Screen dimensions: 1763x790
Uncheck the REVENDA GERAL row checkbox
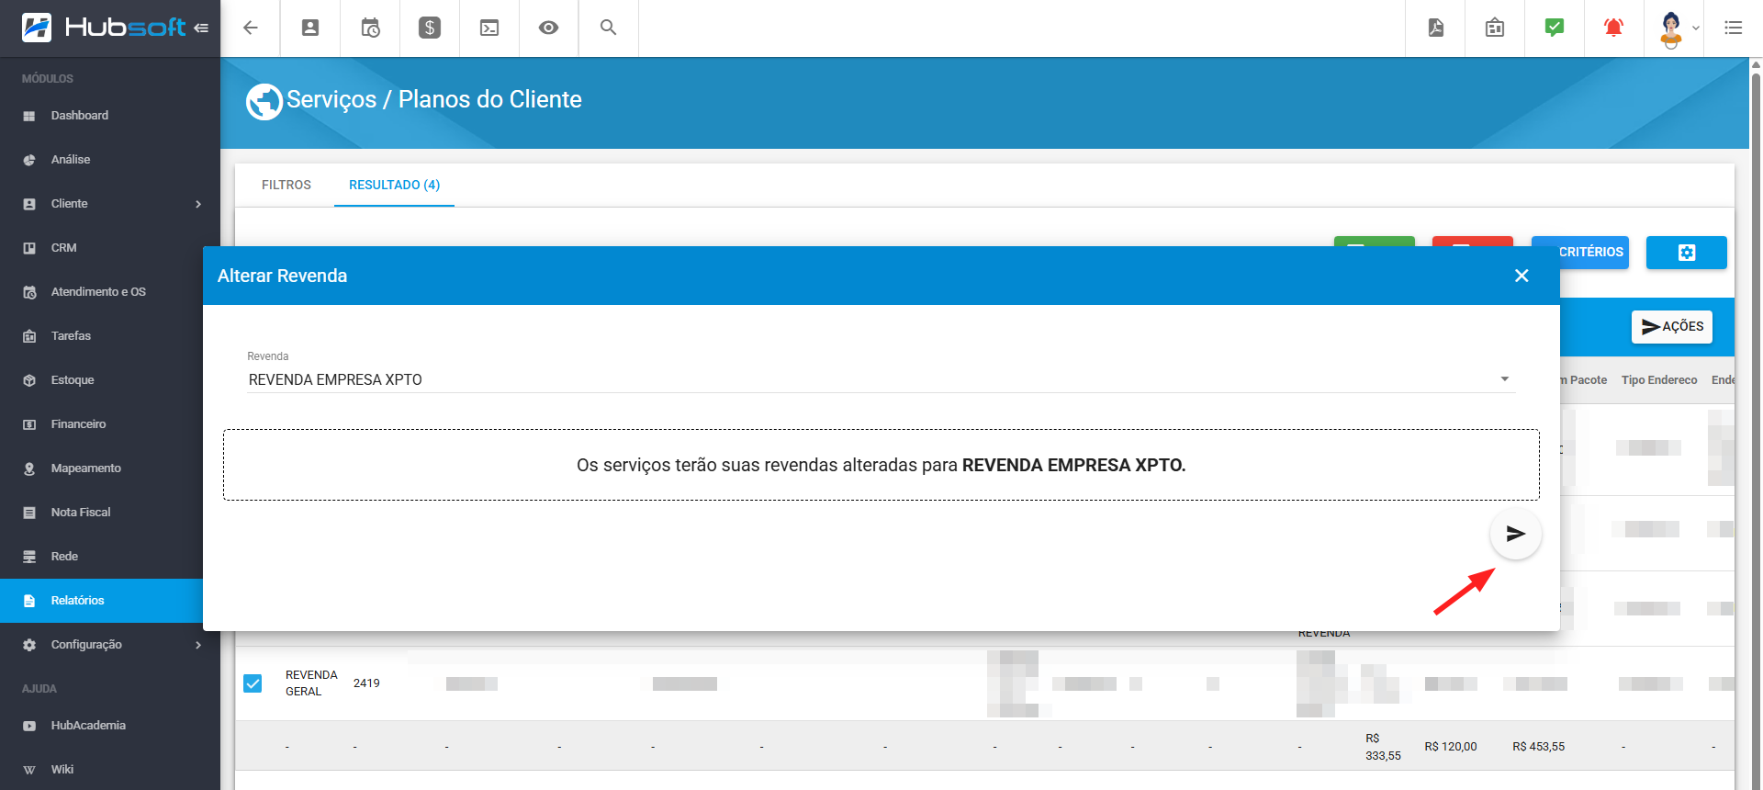point(253,683)
